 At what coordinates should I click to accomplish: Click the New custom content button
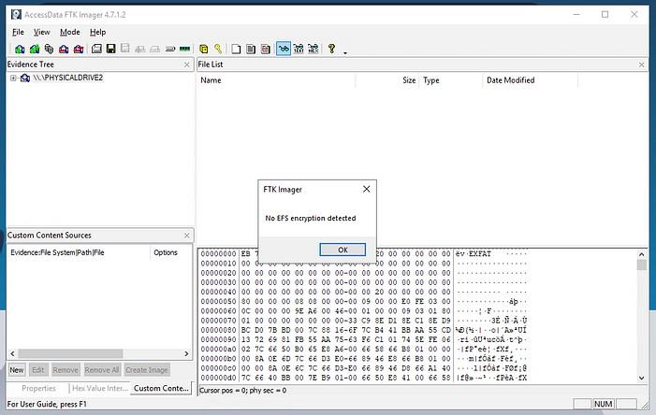tap(17, 370)
